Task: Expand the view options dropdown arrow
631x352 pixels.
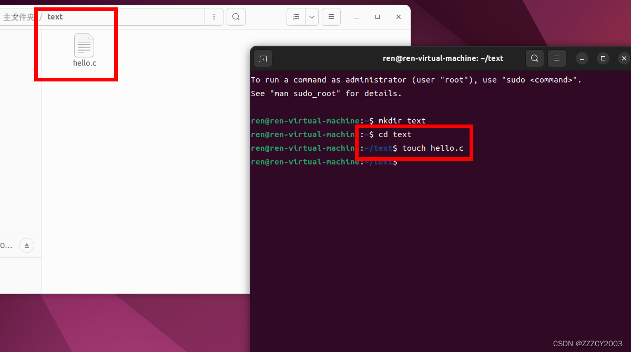Action: coord(312,17)
